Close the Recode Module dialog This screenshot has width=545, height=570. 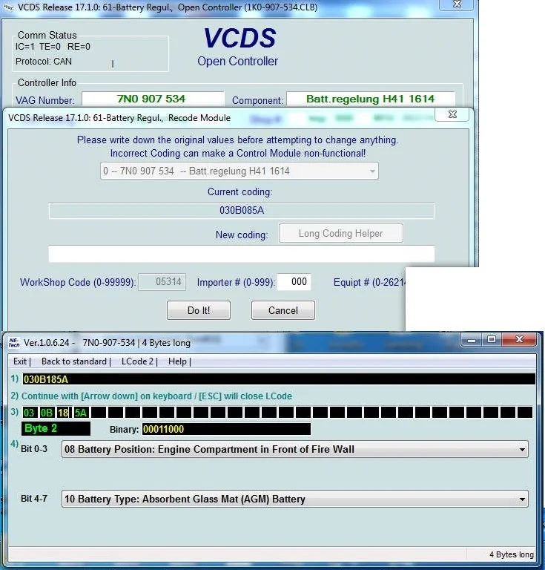click(452, 114)
